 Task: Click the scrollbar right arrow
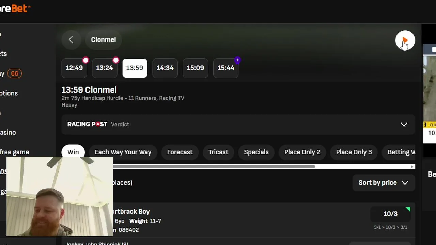click(412, 167)
